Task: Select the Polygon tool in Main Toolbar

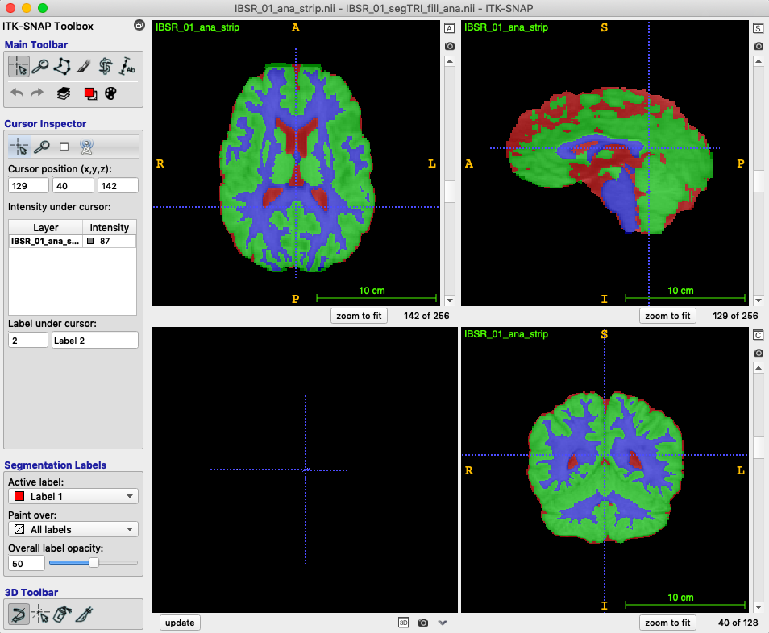Action: 62,67
